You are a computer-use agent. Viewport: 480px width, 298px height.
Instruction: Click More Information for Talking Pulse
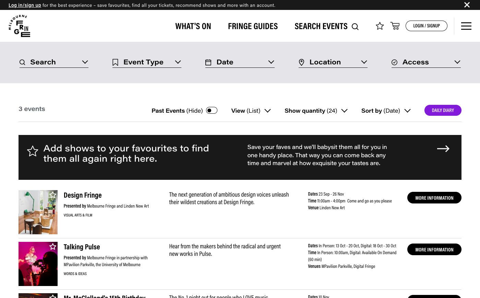434,249
